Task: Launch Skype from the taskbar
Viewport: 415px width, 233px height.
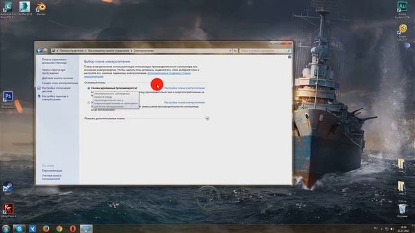Action: (x=19, y=228)
